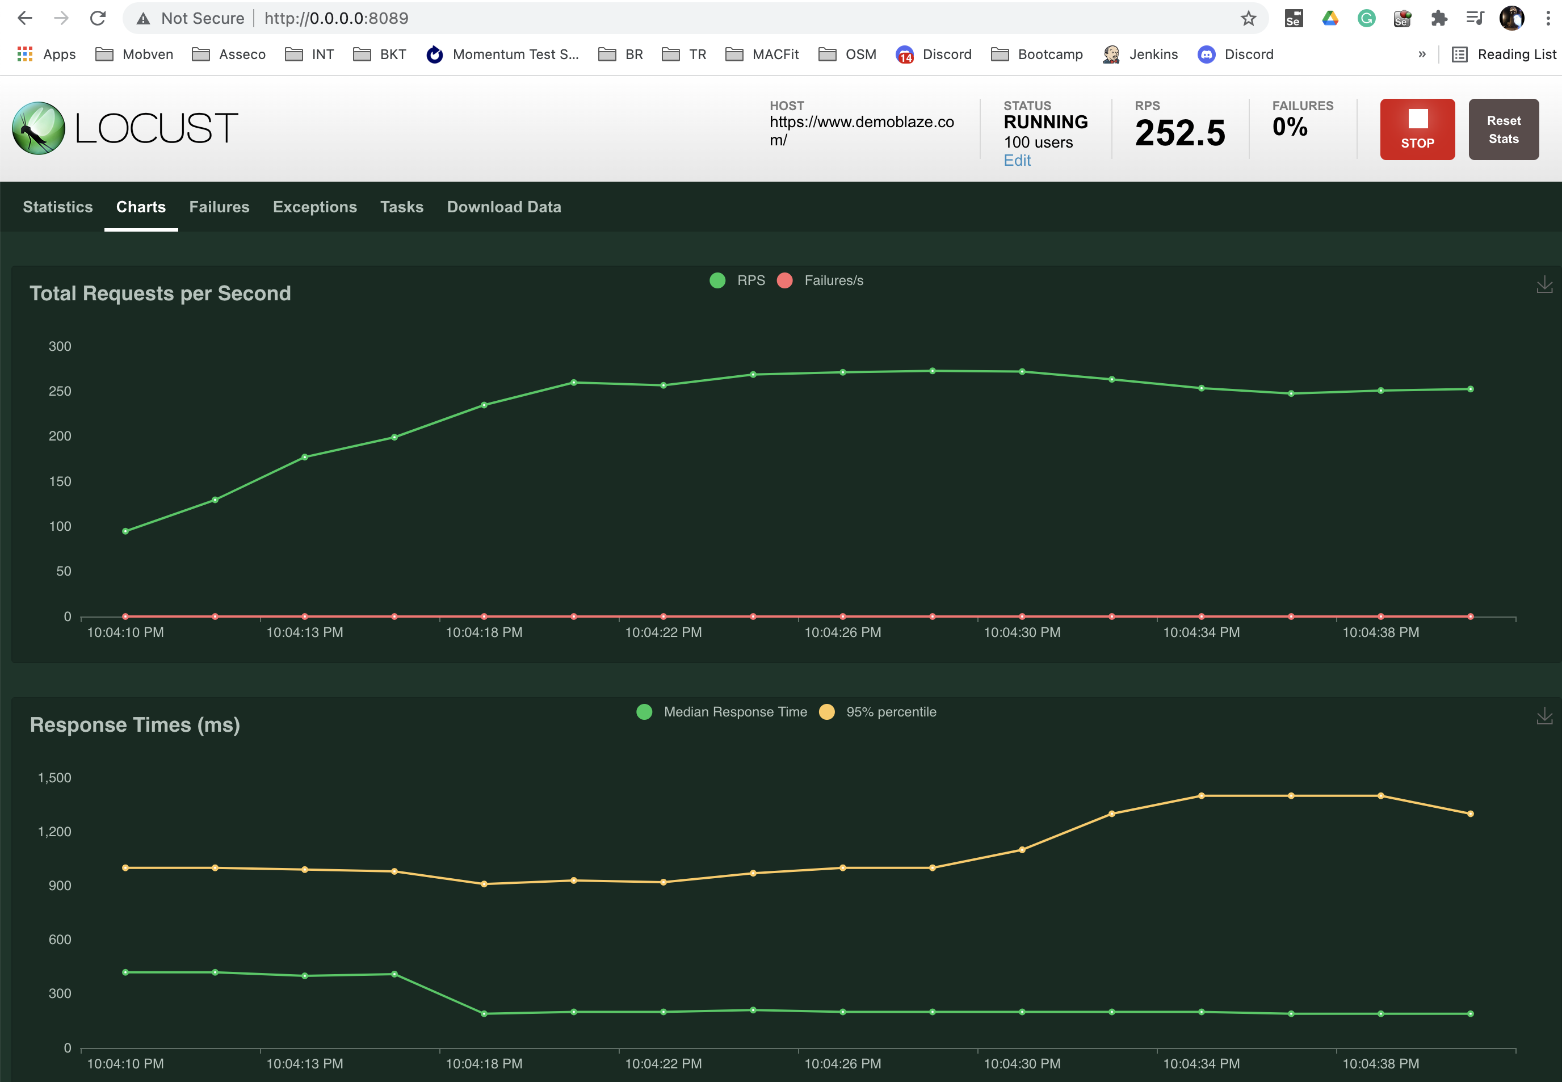
Task: Click inside the browser address bar
Action: point(475,18)
